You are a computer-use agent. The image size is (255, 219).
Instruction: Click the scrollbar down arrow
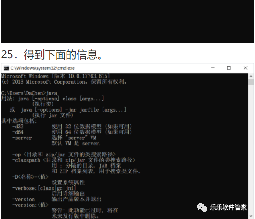click(x=251, y=216)
